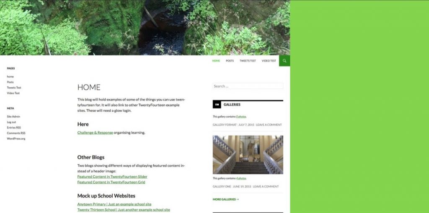Open the Comments RSS feed link
Screen dimensions: 429x213
16,133
